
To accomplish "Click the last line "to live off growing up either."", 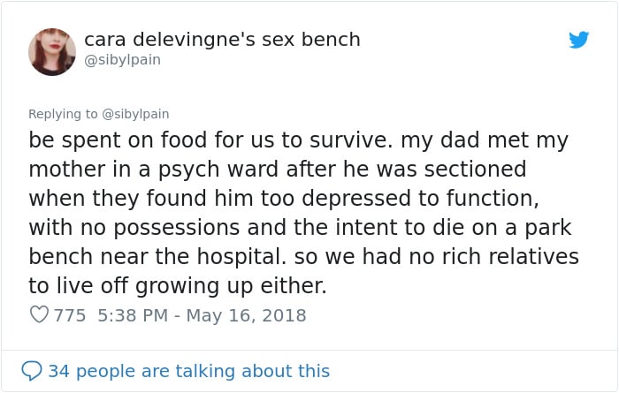I will coord(178,286).
